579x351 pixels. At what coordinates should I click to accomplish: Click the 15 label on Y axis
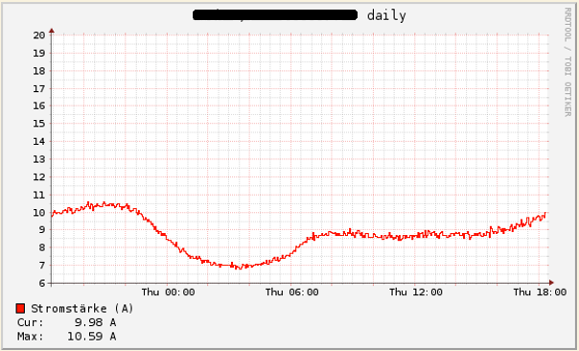(39, 124)
